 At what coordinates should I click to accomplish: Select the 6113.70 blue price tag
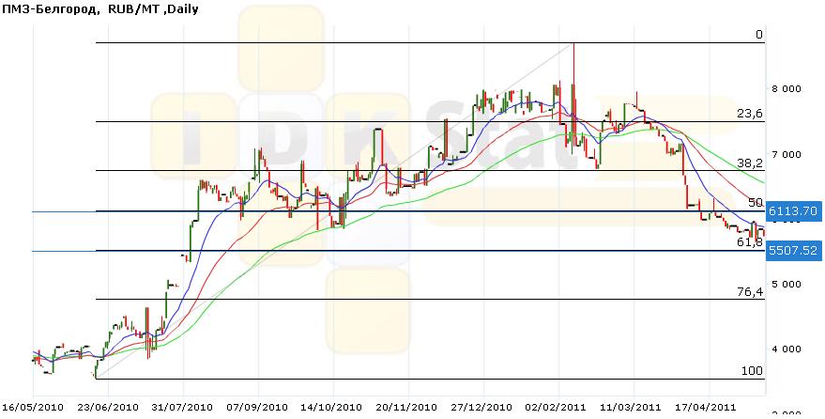coord(793,212)
